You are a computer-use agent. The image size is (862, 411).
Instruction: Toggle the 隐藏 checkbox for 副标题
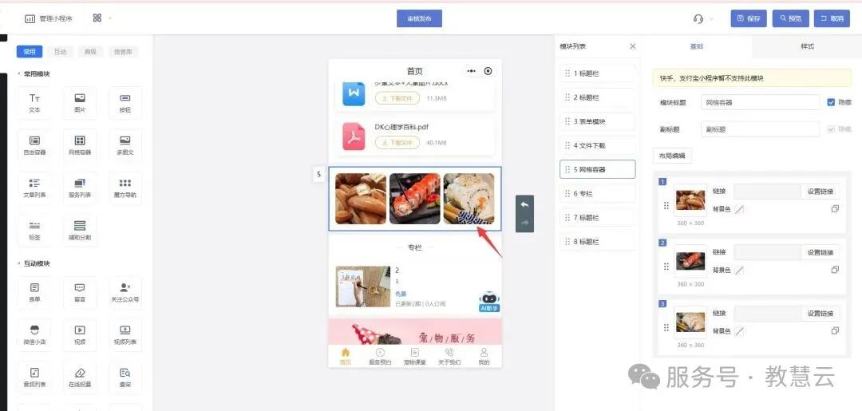[x=831, y=129]
